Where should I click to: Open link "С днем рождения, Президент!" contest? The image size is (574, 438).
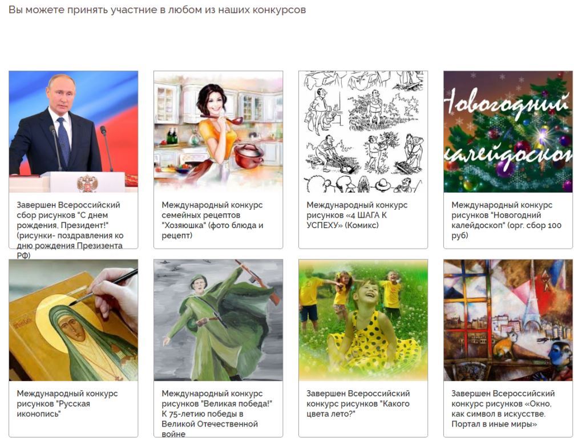coord(70,230)
